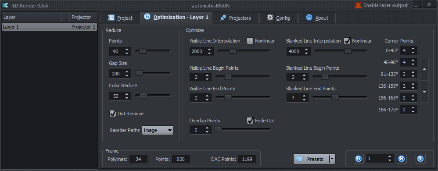
Task: Click the Project tab notebook icon
Action: 111,18
